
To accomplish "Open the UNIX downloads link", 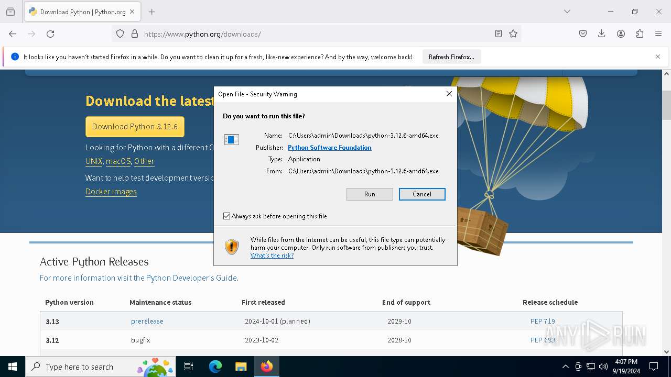I will click(94, 161).
